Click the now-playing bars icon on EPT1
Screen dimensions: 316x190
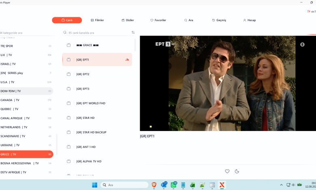tap(127, 59)
